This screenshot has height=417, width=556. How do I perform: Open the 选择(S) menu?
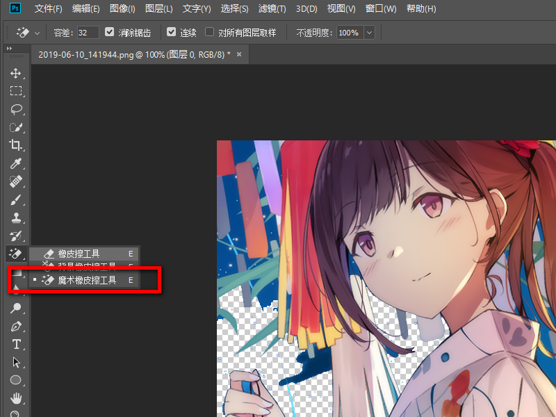coord(234,8)
